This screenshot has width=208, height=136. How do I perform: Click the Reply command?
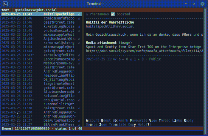(x=189, y=121)
